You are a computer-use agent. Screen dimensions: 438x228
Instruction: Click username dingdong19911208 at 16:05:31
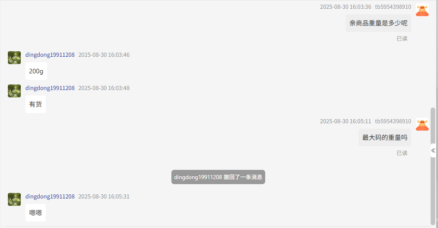[x=50, y=197]
